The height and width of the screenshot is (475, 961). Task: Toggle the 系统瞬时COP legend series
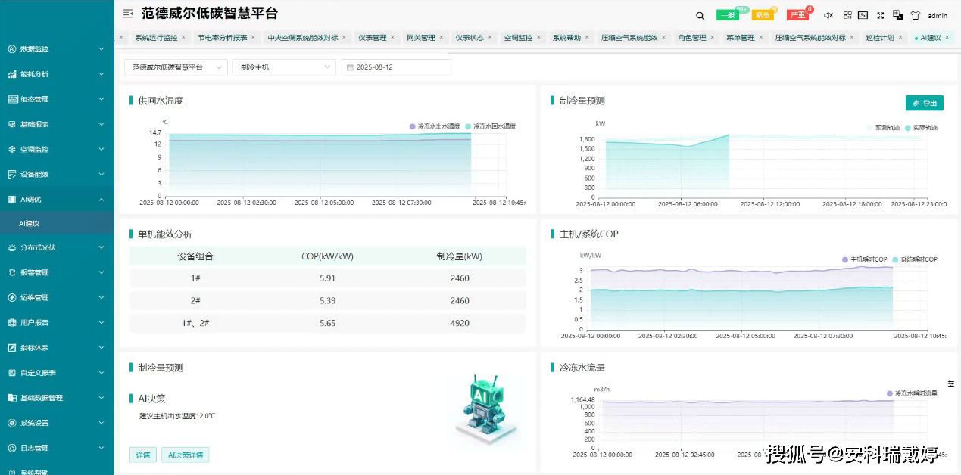915,259
